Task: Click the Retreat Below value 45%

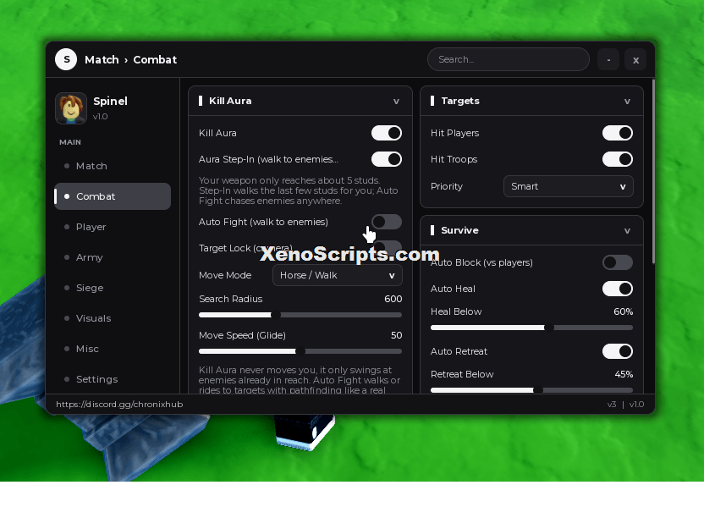Action: (x=624, y=374)
